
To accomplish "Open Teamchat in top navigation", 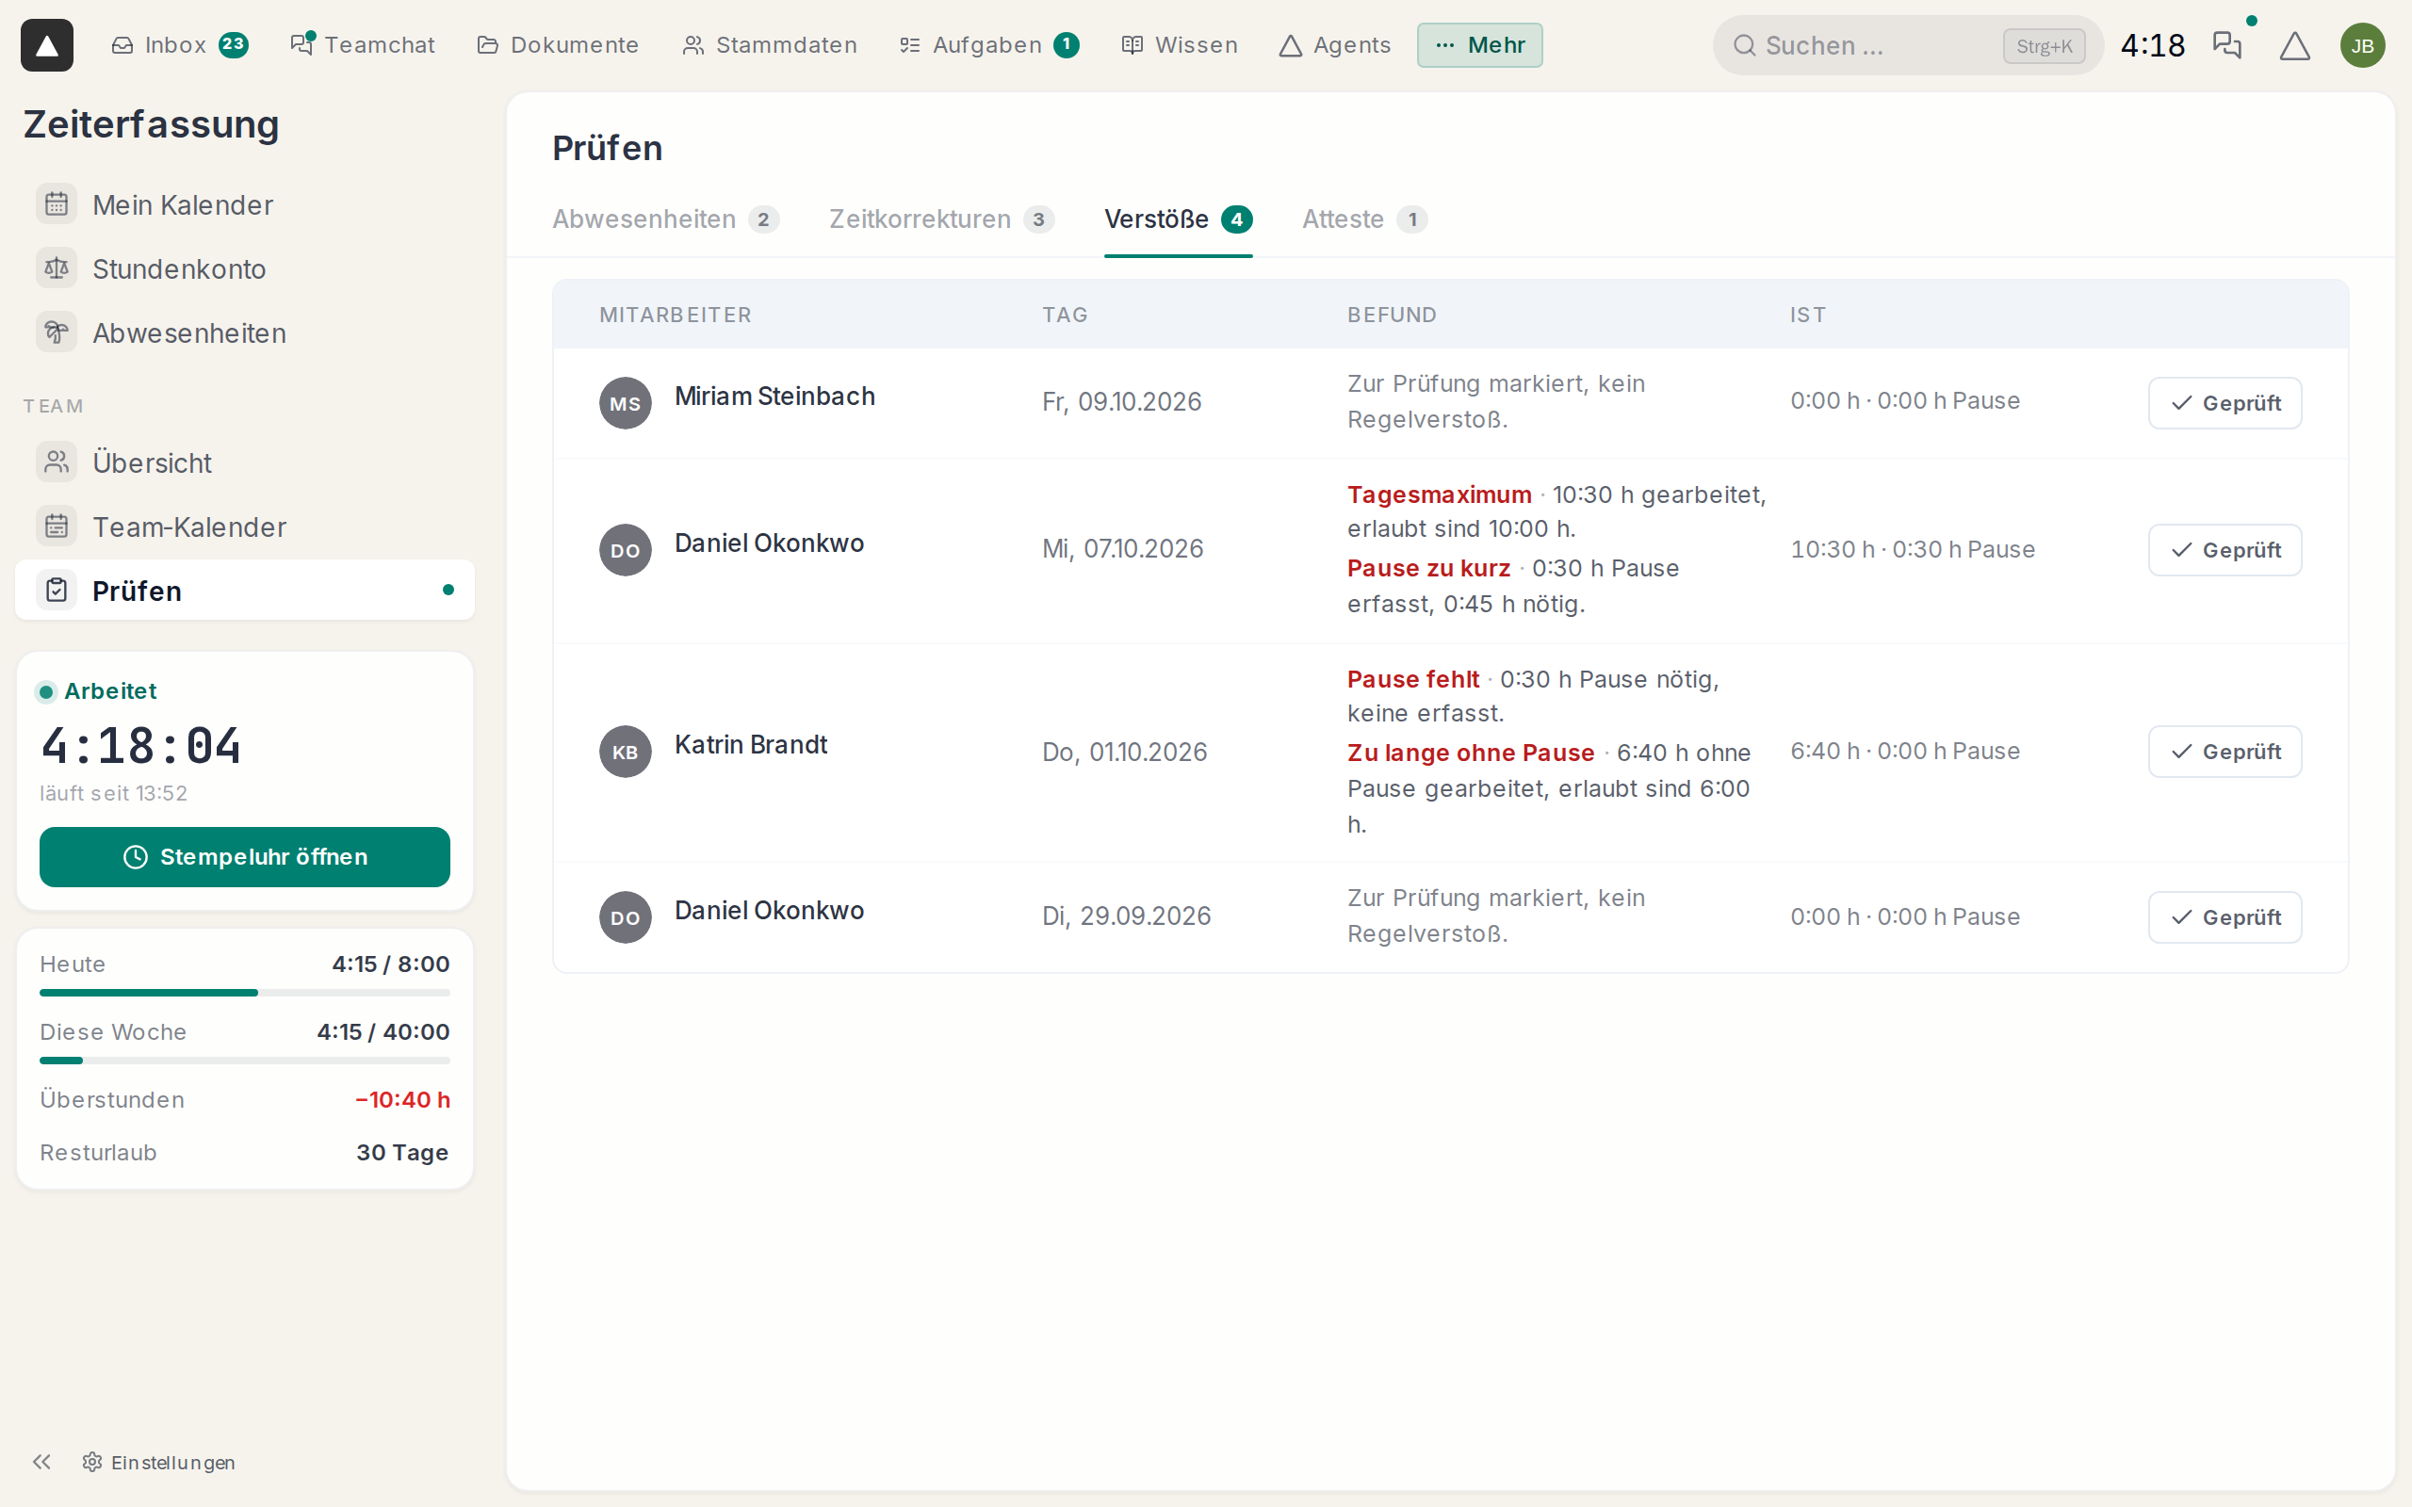I will 363,45.
